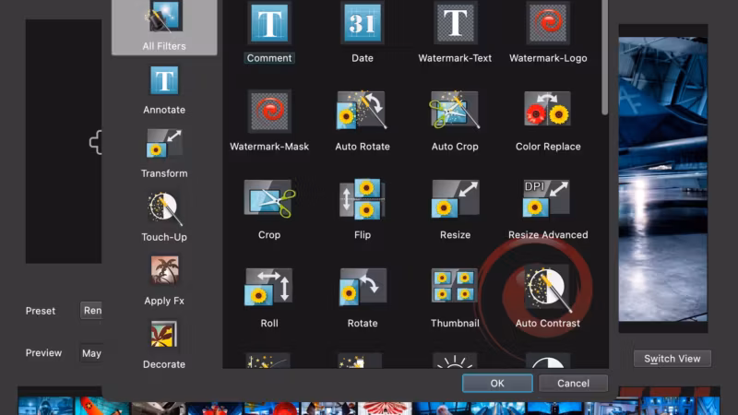
Task: Open the Preview dropdown
Action: click(x=91, y=353)
